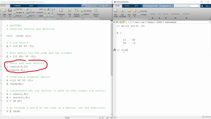Click the Advance button
Viewport: 211px width, 119px height.
click(85, 14)
